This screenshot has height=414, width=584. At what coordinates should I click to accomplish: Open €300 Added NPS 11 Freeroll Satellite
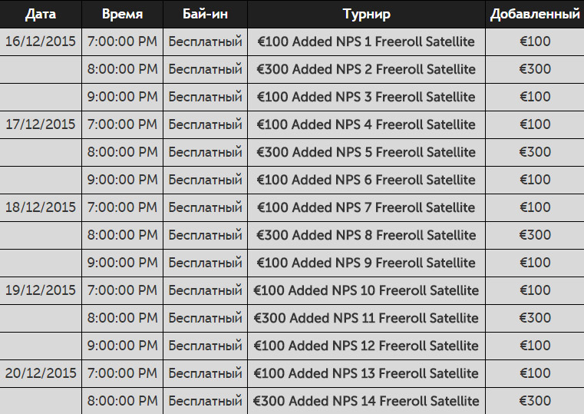tap(366, 318)
